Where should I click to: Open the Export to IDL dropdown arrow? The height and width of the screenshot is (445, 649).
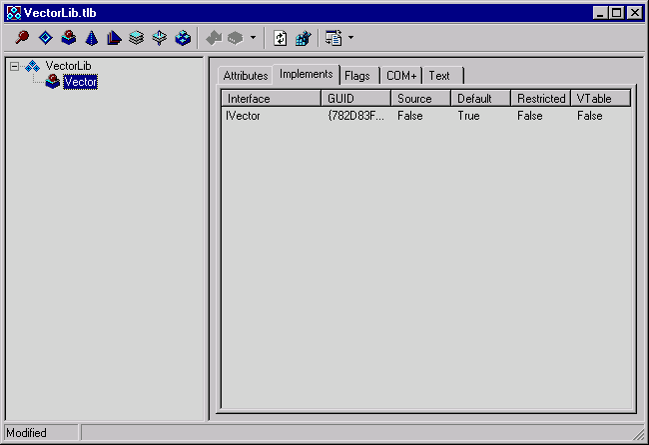point(350,38)
